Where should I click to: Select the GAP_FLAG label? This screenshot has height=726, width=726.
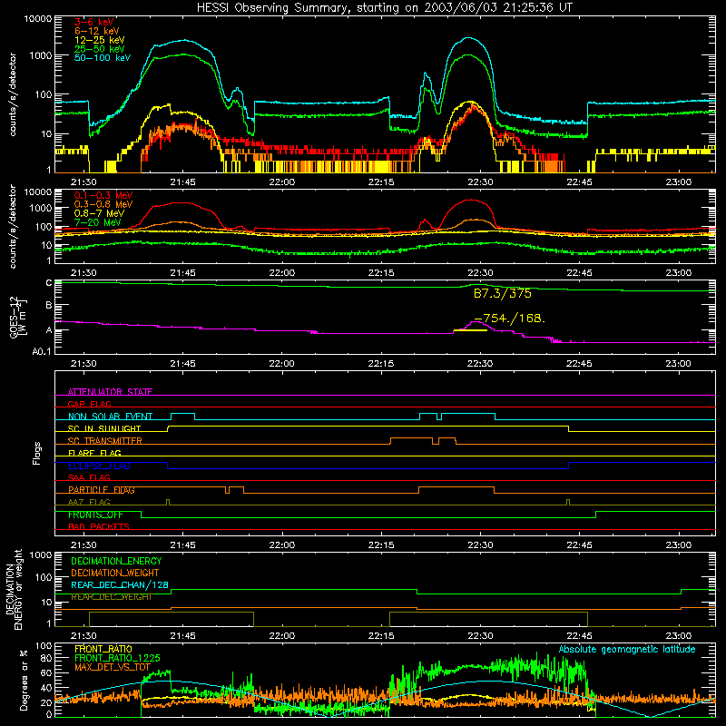point(89,404)
